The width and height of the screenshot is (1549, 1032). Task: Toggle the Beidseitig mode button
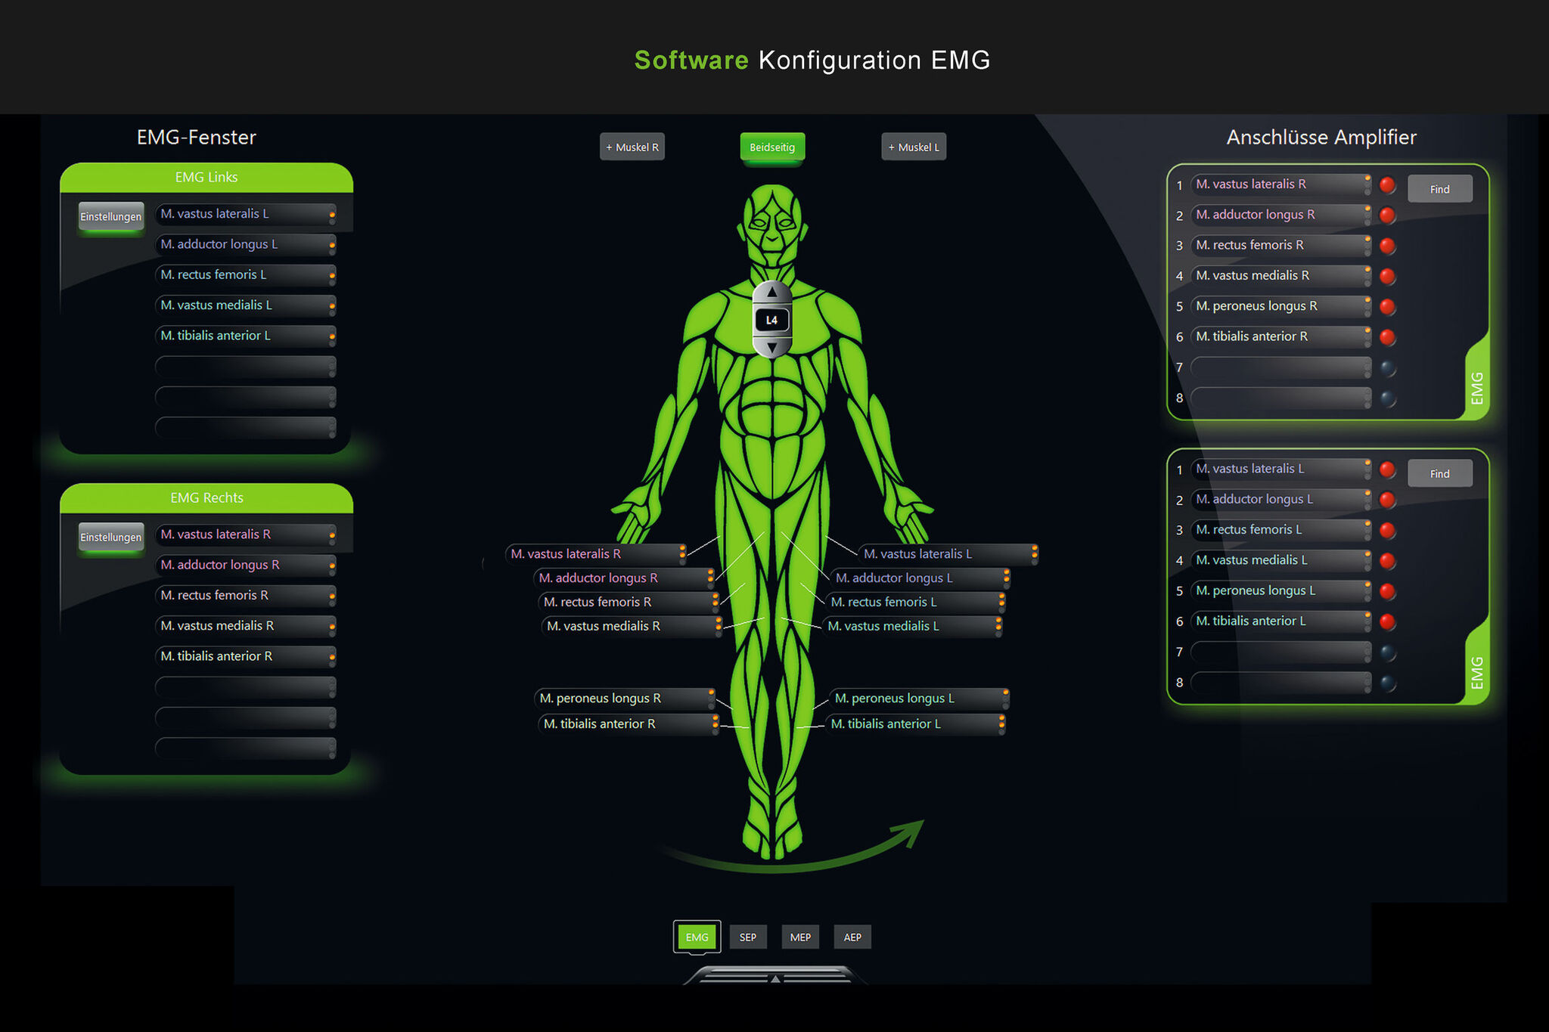point(771,147)
